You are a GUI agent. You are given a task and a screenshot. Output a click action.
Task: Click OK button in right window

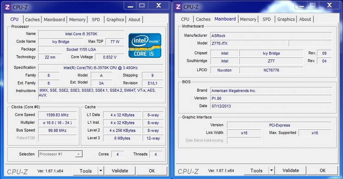[x=322, y=170]
